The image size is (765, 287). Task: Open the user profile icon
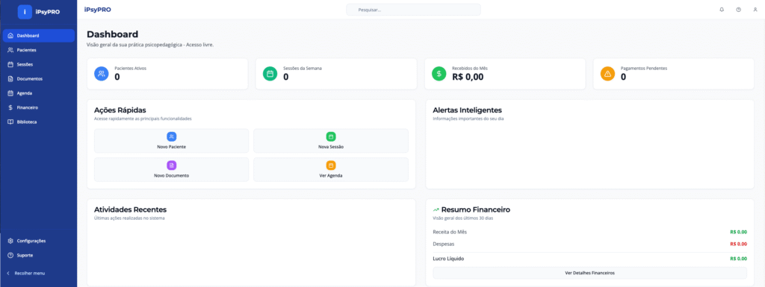[755, 10]
